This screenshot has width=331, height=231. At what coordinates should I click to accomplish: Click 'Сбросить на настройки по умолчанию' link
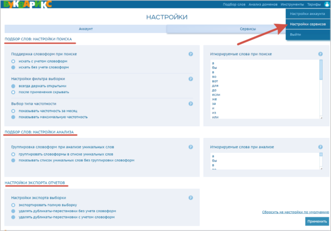(295, 212)
